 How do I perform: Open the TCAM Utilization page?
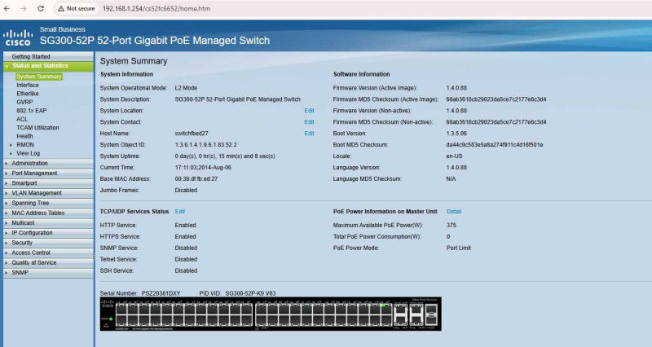37,128
